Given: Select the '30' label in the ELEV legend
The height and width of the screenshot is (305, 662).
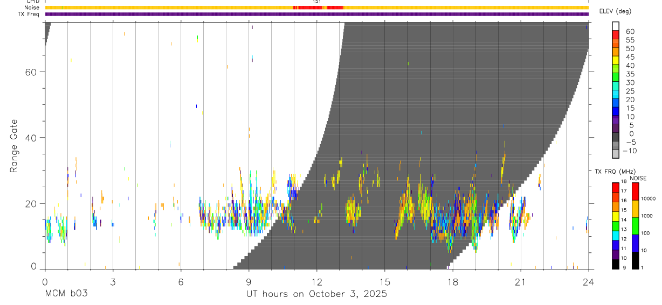Looking at the screenshot, I should point(630,83).
